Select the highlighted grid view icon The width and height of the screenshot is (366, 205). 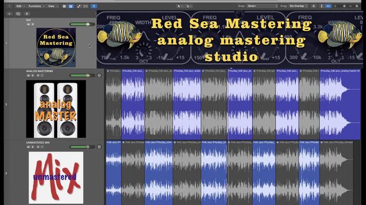71,6
